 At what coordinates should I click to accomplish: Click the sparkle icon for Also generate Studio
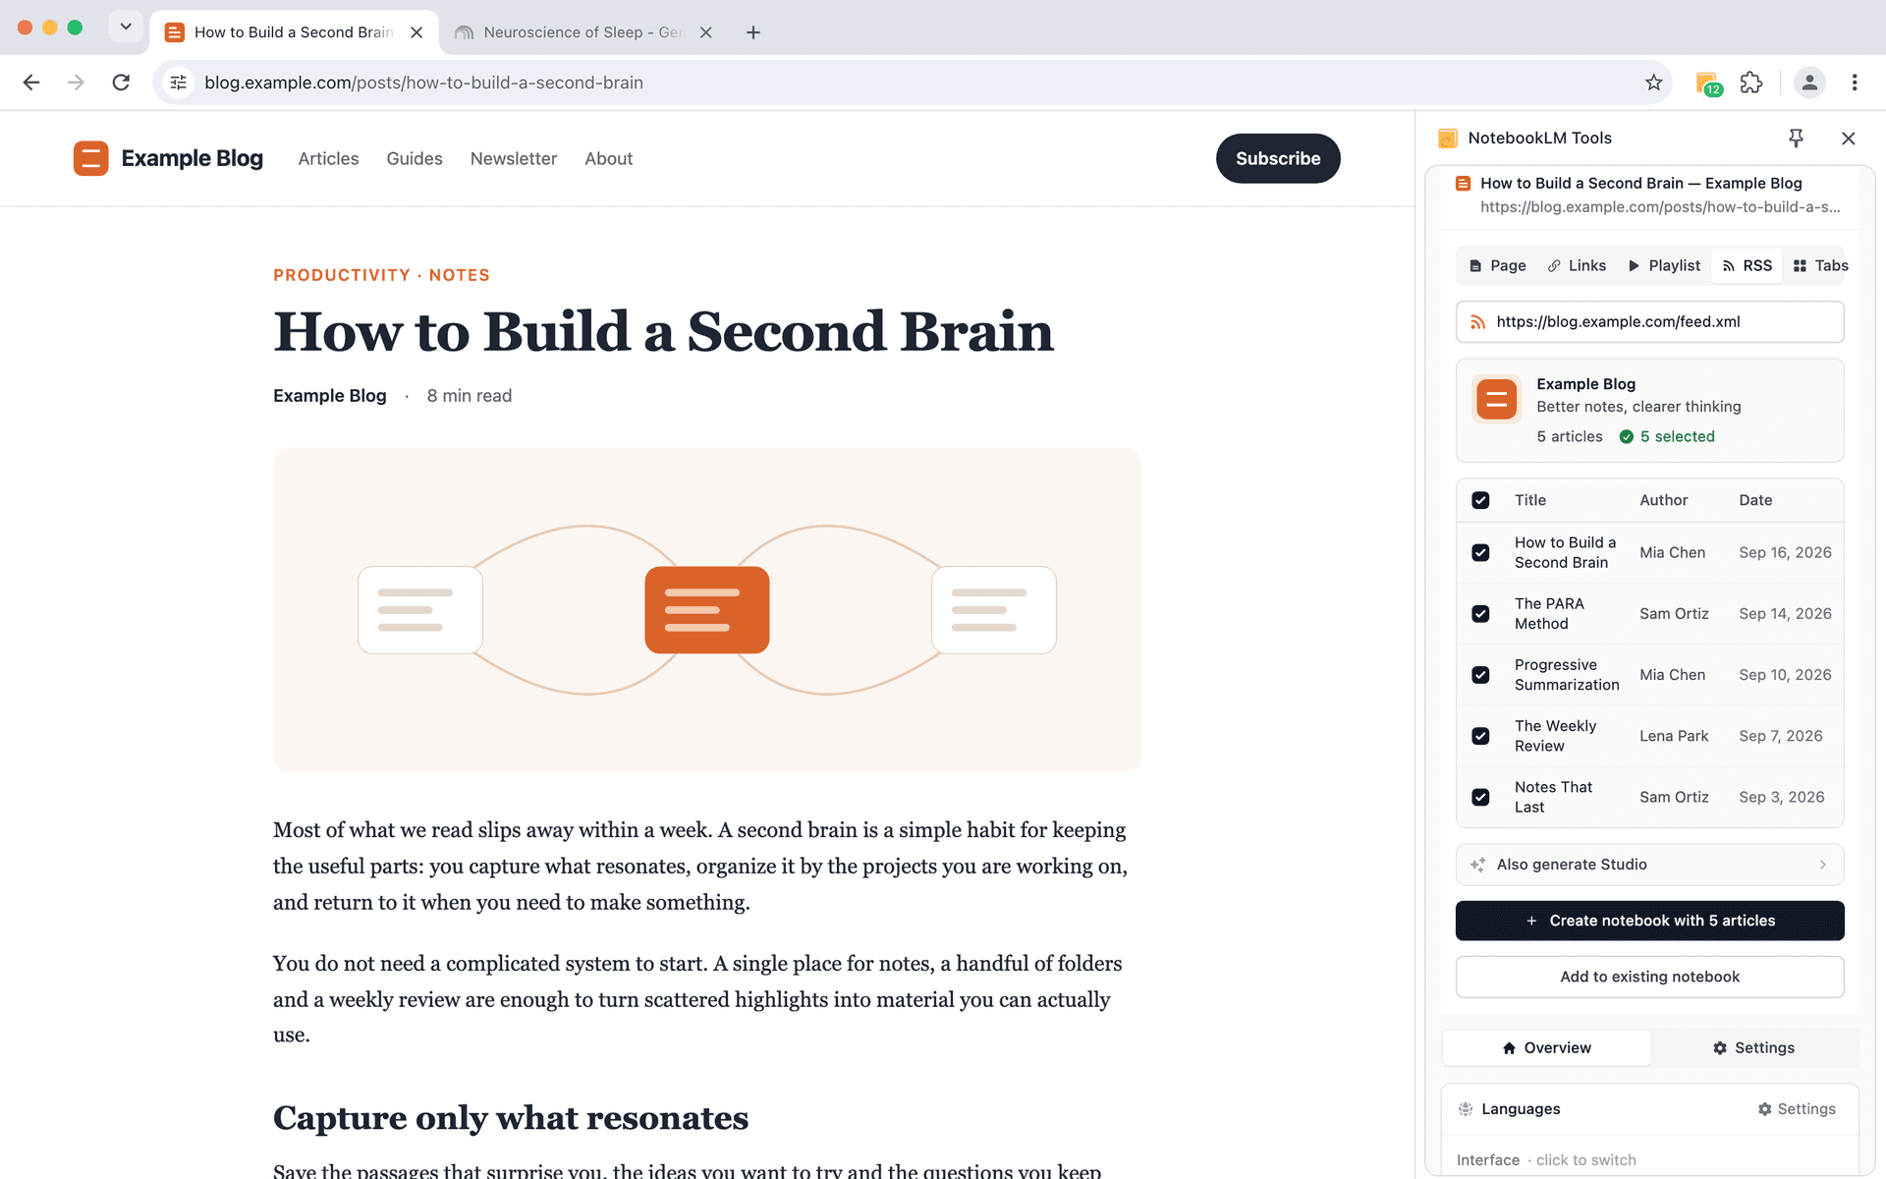1477,865
